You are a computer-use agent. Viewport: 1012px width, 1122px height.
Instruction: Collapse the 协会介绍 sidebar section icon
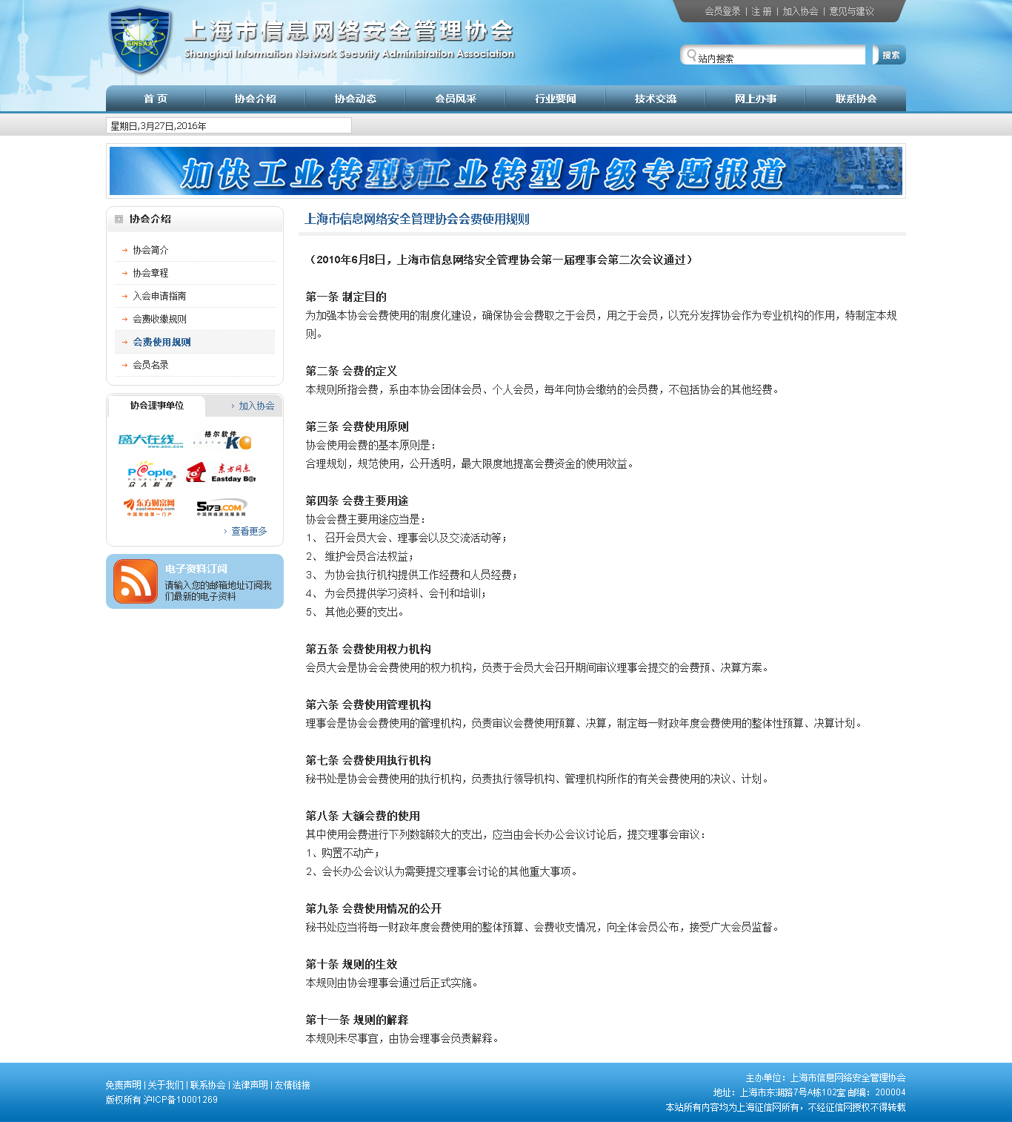click(x=119, y=220)
